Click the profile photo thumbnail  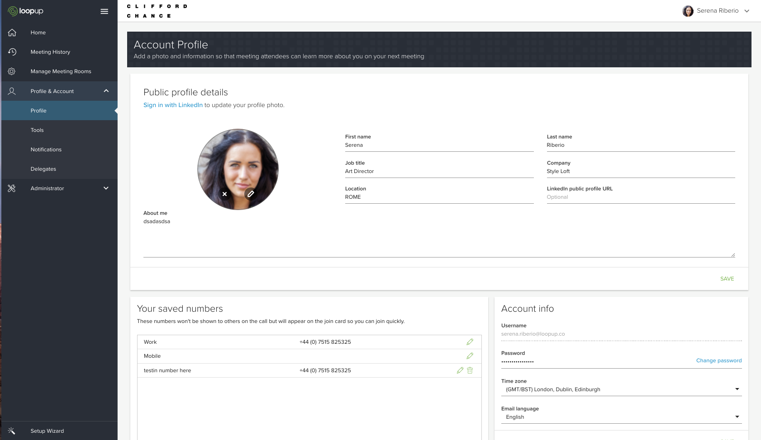coord(238,169)
